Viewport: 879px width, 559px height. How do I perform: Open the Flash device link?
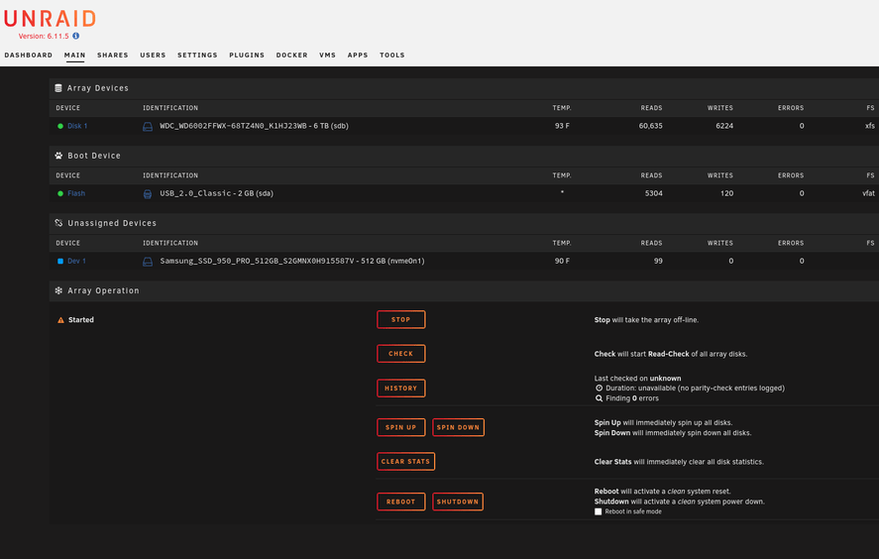click(x=76, y=193)
